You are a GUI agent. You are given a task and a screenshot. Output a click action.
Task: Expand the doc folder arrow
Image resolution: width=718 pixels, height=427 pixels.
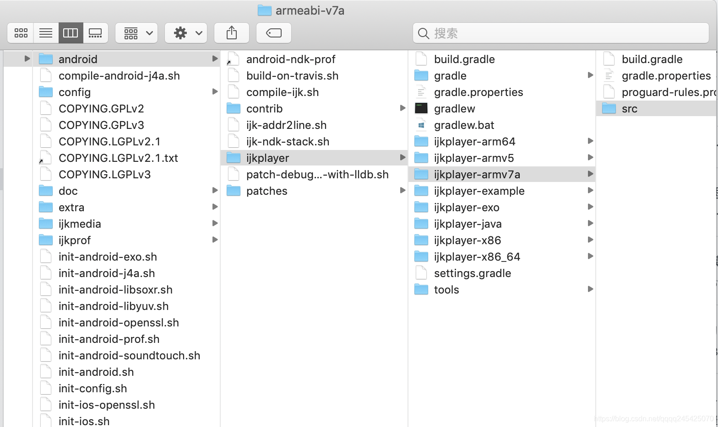pos(215,190)
